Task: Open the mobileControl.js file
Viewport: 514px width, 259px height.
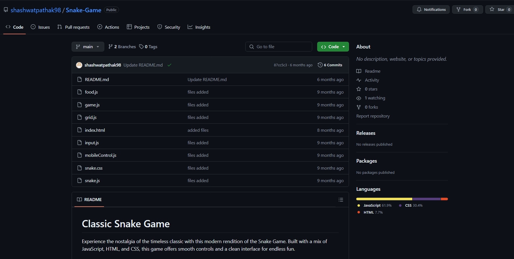Action: point(100,155)
